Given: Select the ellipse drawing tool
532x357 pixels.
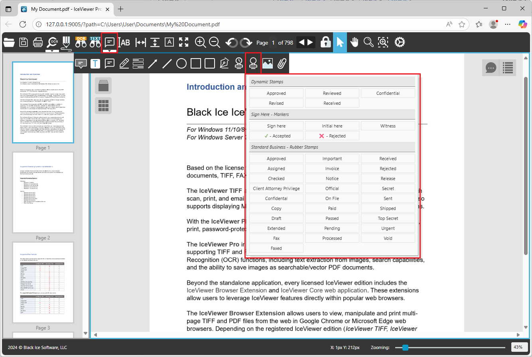Looking at the screenshot, I should (181, 63).
